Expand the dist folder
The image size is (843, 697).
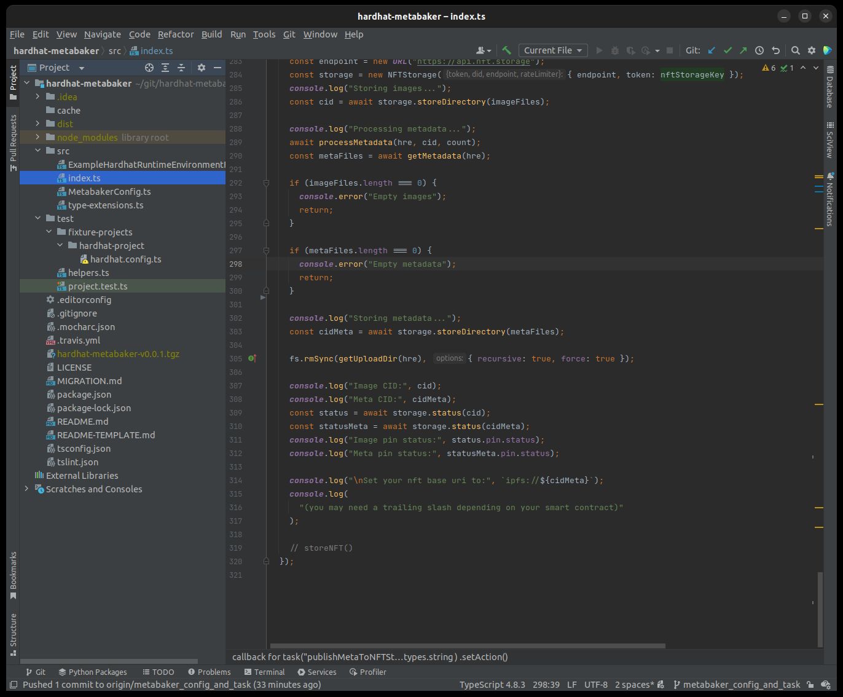click(37, 124)
